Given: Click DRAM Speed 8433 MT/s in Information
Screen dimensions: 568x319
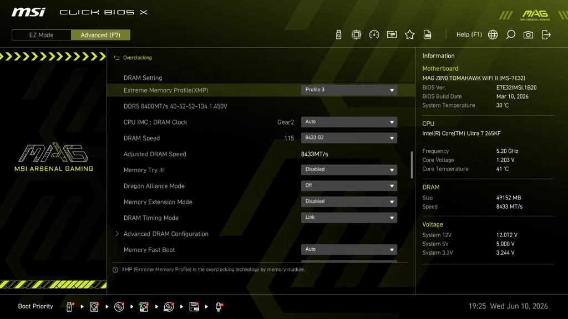Looking at the screenshot, I should point(509,207).
